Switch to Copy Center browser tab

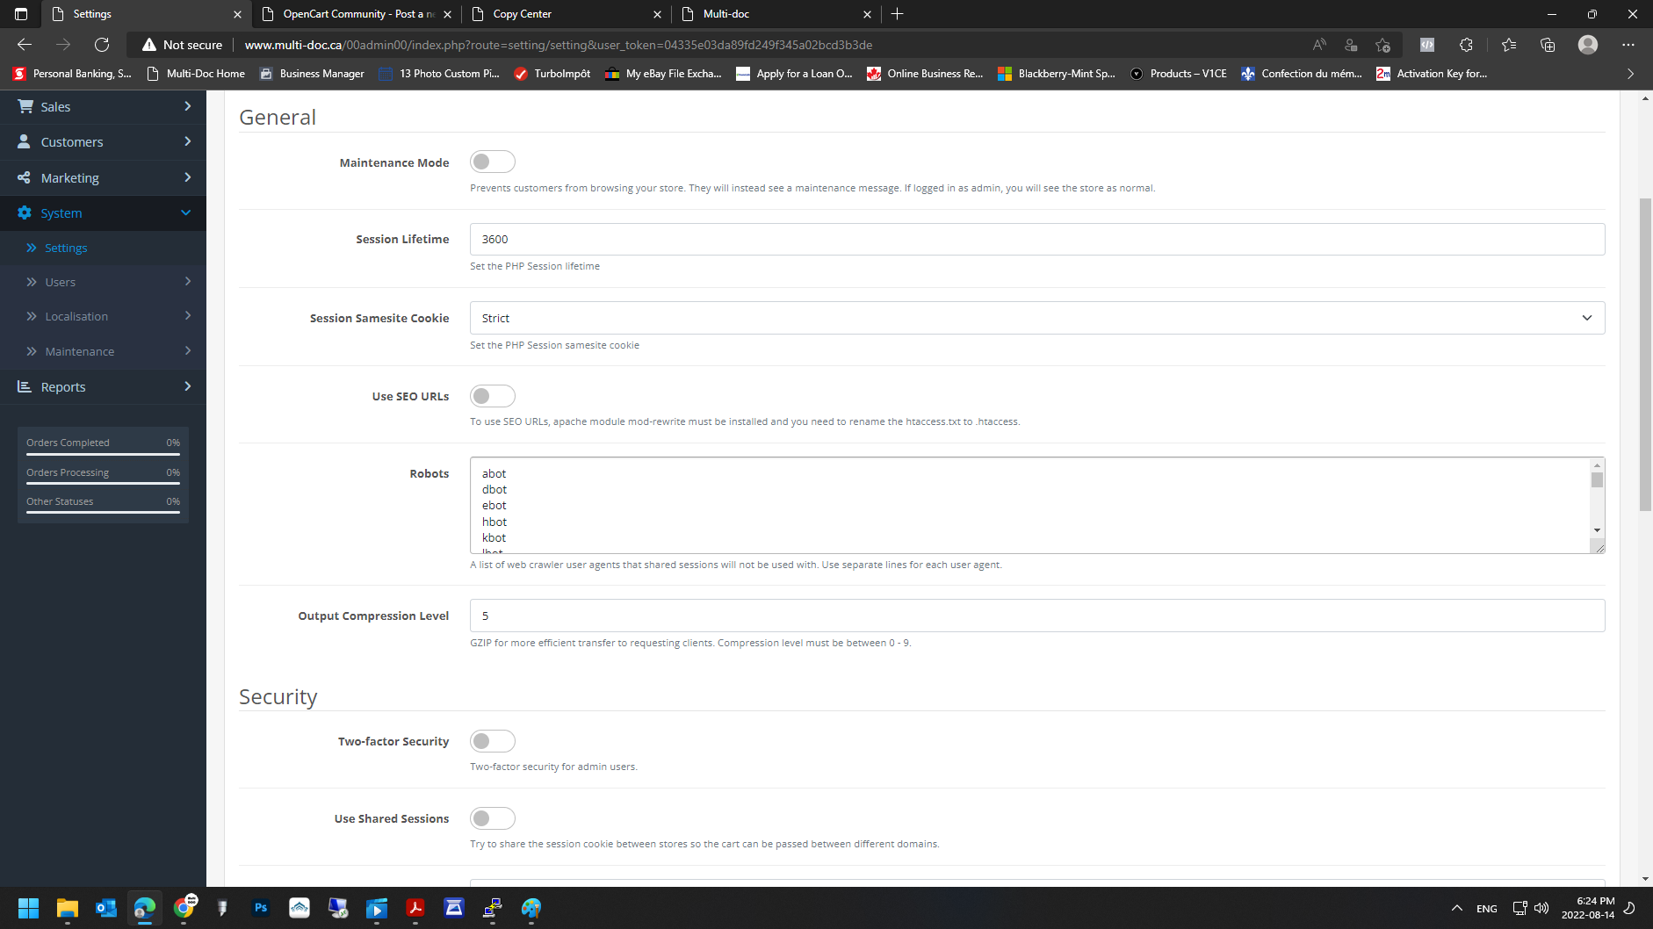(x=567, y=14)
